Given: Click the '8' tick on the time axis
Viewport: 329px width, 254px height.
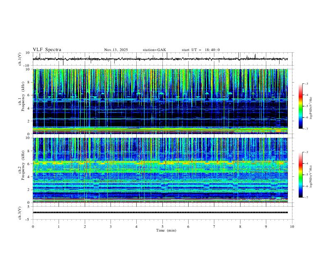Looking at the screenshot, I should [x=240, y=227].
